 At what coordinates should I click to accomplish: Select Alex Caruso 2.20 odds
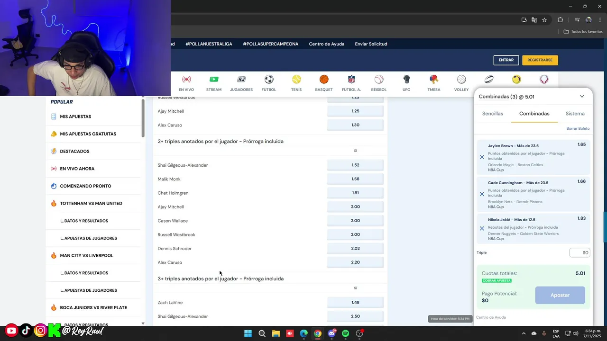pyautogui.click(x=355, y=262)
